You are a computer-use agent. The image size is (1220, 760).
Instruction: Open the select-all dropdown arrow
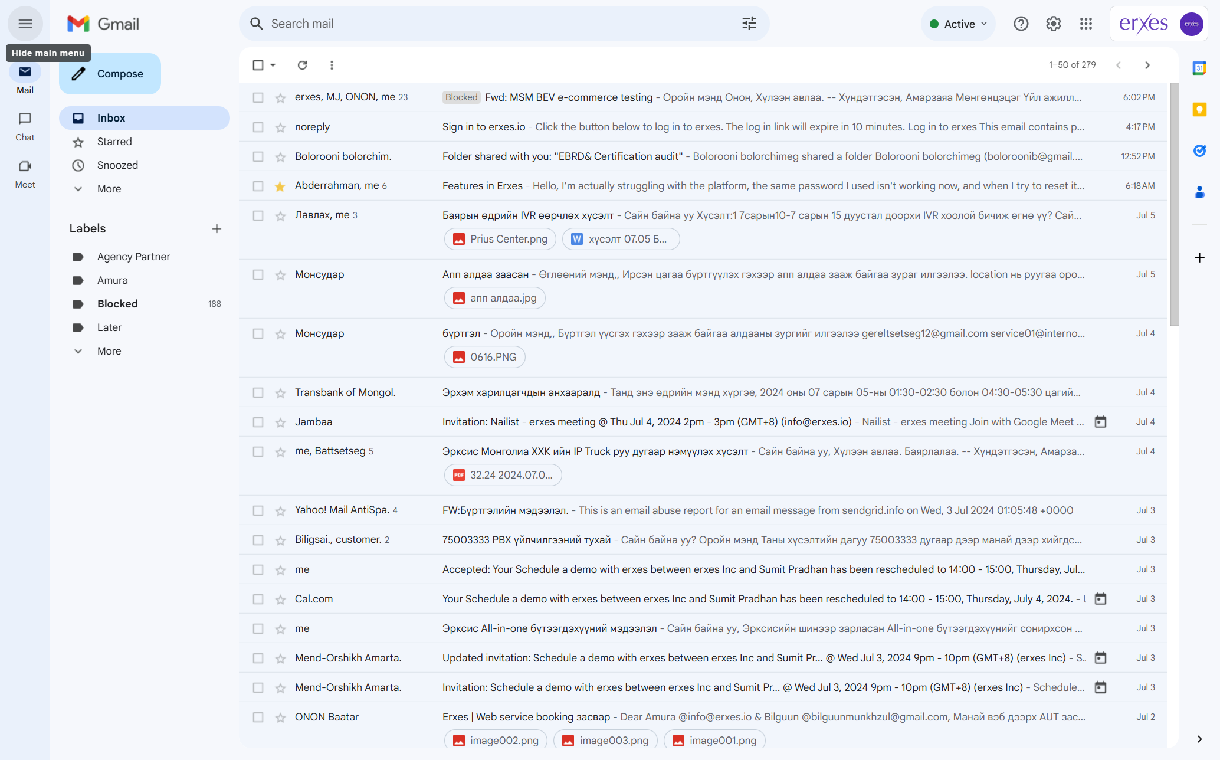(273, 65)
